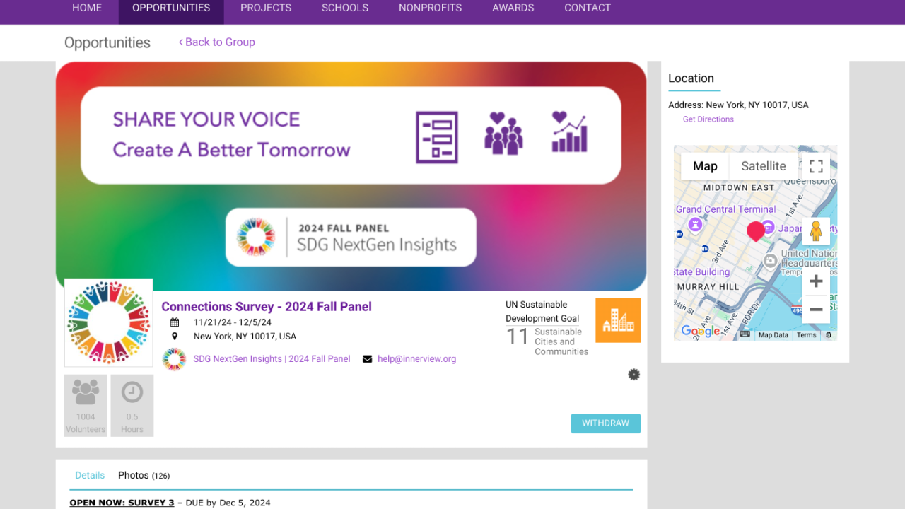Image resolution: width=905 pixels, height=509 pixels.
Task: Zoom out on the map
Action: point(816,310)
